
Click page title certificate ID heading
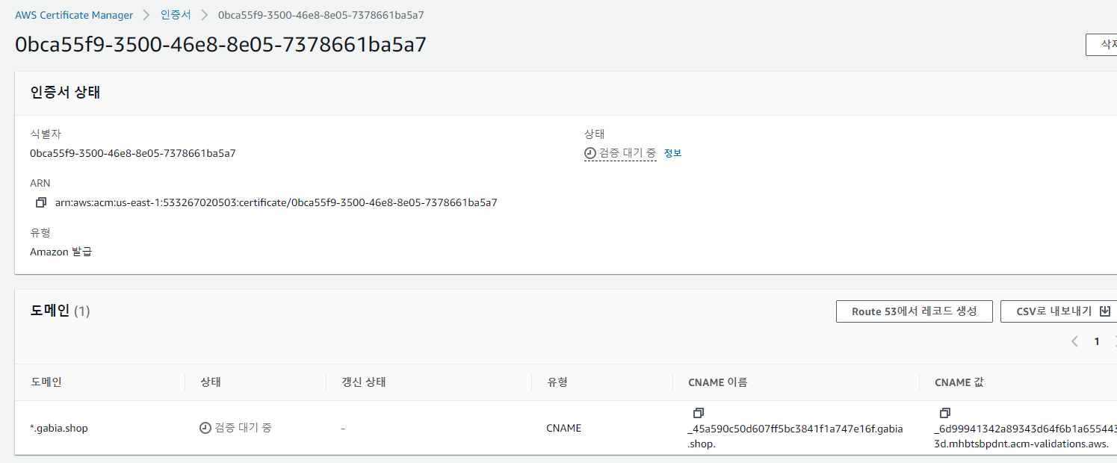[221, 44]
